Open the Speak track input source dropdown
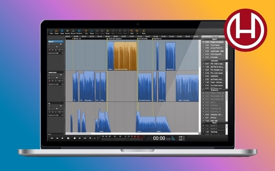 (x=55, y=53)
